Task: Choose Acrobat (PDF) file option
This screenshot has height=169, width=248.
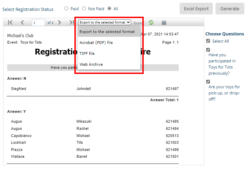Action: pos(96,43)
